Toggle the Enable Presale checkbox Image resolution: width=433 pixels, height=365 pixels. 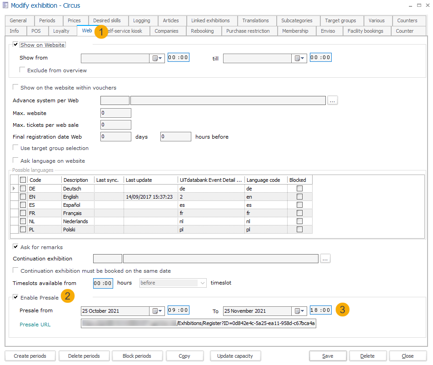pos(16,298)
